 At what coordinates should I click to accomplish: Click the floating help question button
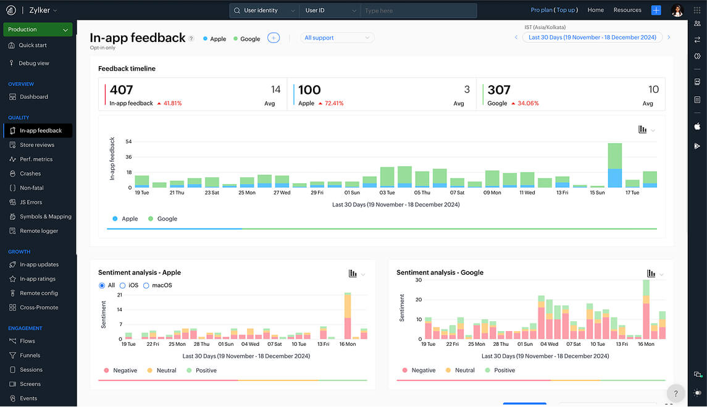click(676, 393)
